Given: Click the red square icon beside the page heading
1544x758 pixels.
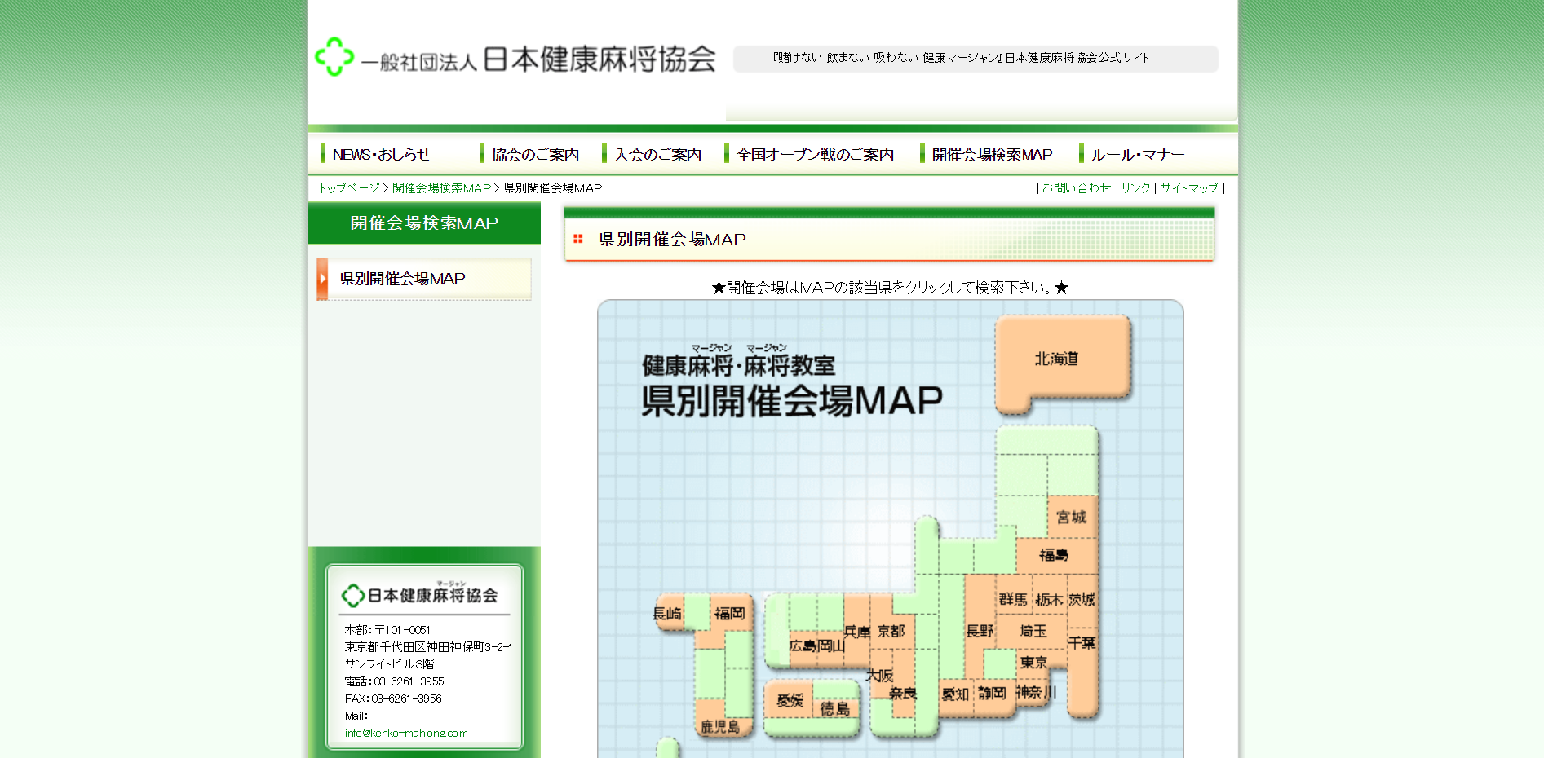Looking at the screenshot, I should coord(578,239).
